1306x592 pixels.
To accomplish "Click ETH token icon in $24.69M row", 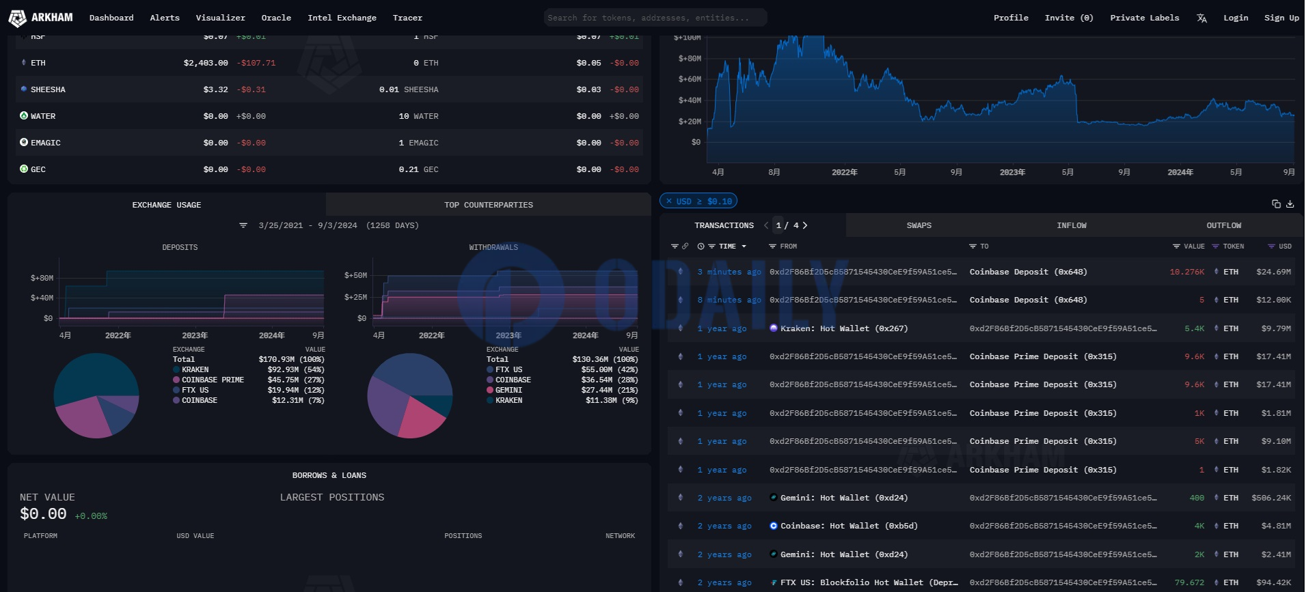I will pyautogui.click(x=1216, y=272).
